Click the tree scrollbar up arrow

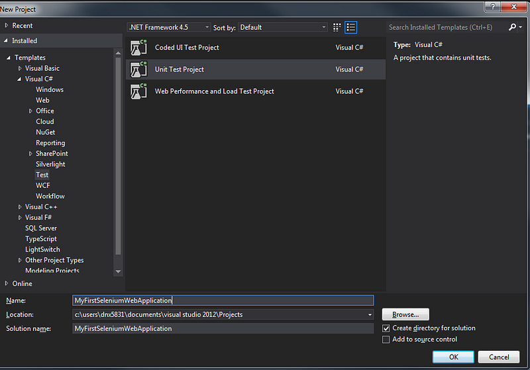point(118,53)
